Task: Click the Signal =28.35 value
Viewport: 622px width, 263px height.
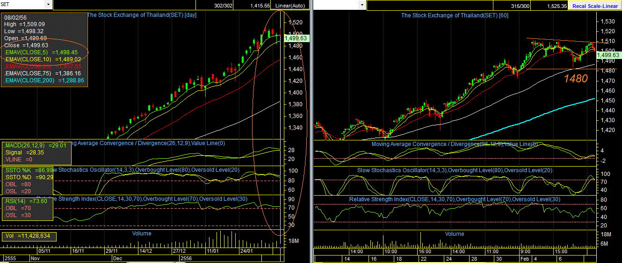Action: (x=24, y=152)
